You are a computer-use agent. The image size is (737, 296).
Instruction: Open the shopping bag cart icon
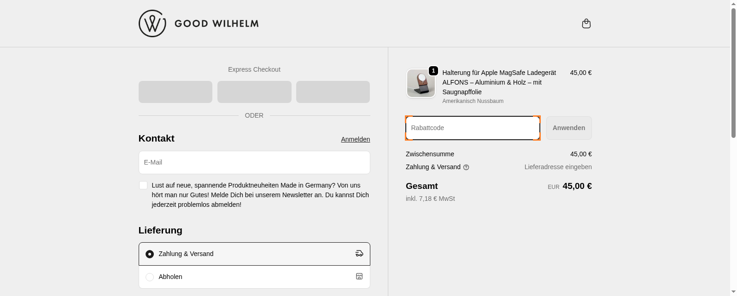coord(586,23)
